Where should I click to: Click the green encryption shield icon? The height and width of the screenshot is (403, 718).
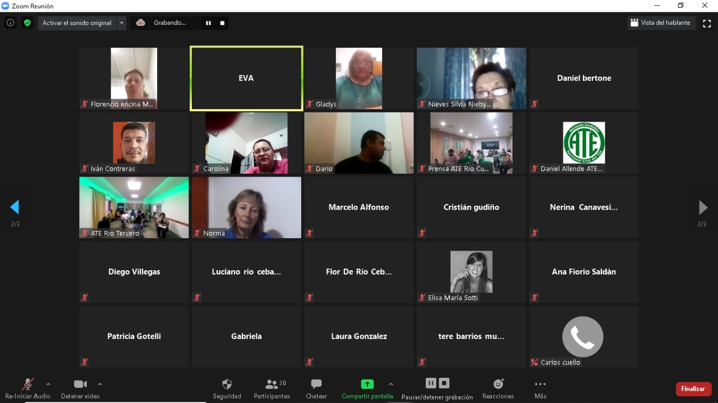[x=27, y=23]
